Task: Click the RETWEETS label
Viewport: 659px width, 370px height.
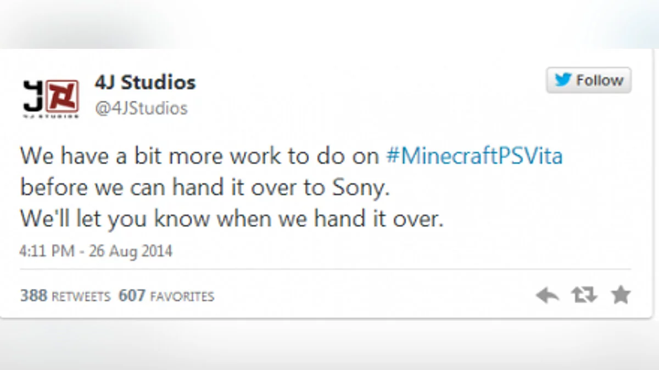Action: click(x=81, y=297)
